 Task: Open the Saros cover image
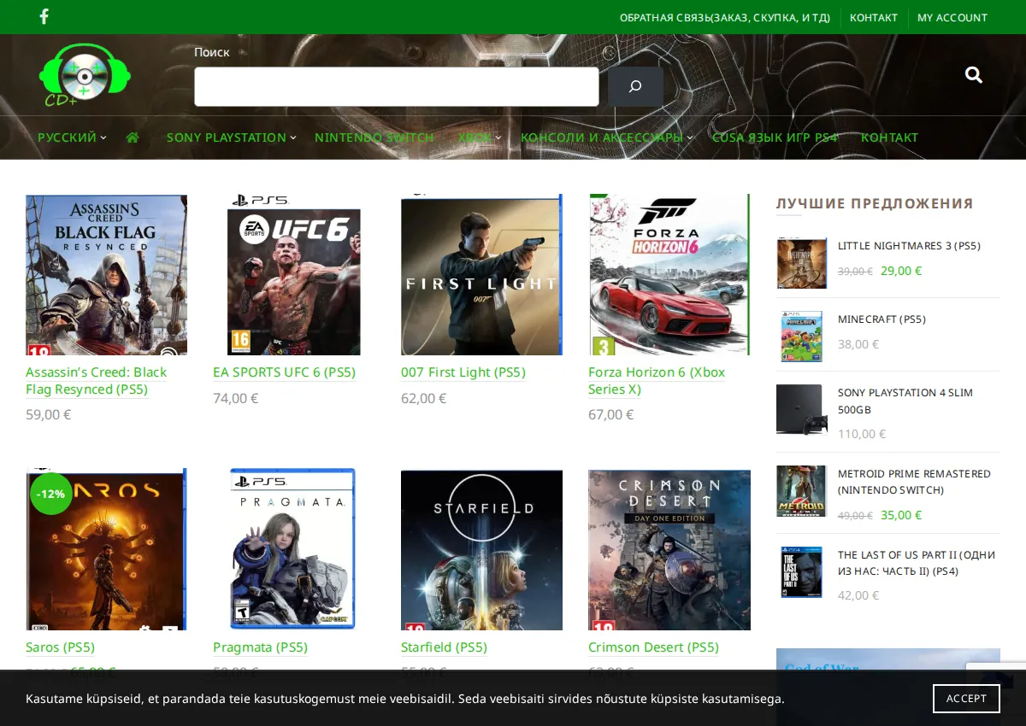106,549
